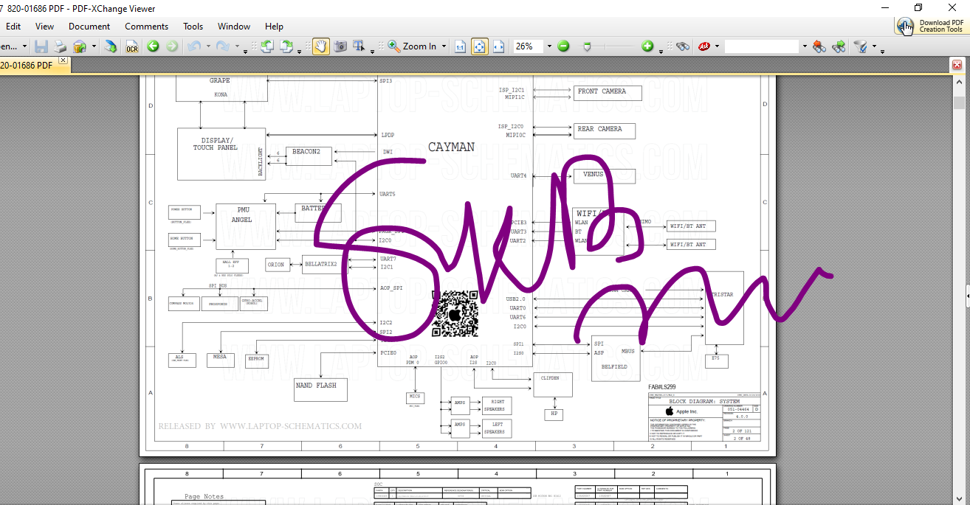Click the Save icon in toolbar
The image size is (970, 505).
coord(41,46)
